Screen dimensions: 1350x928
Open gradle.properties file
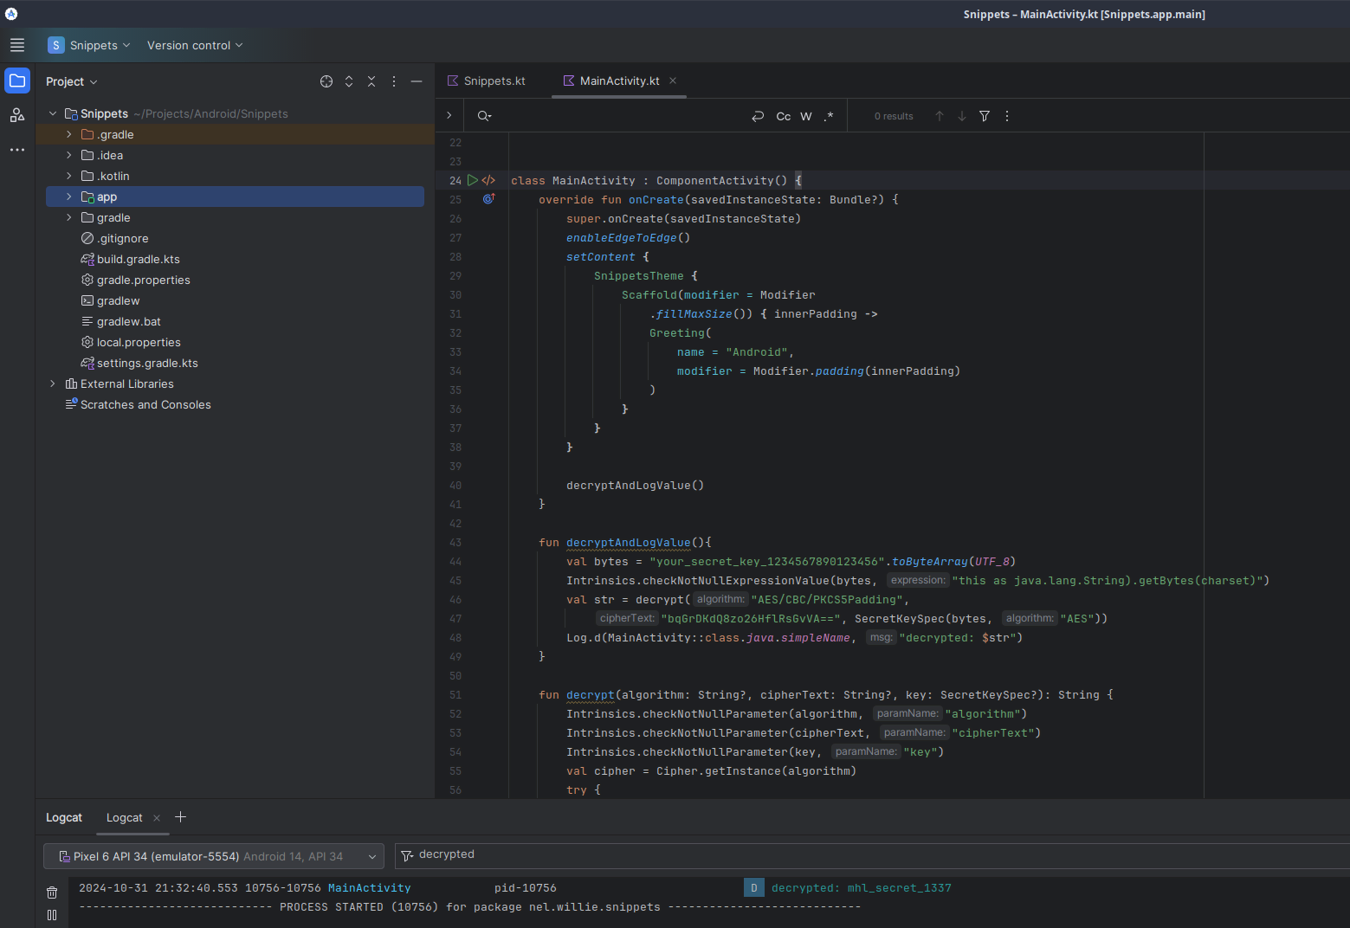tap(143, 280)
